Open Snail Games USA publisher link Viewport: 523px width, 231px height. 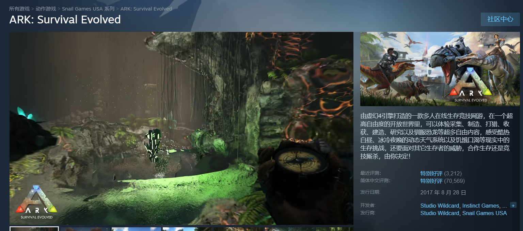point(484,213)
